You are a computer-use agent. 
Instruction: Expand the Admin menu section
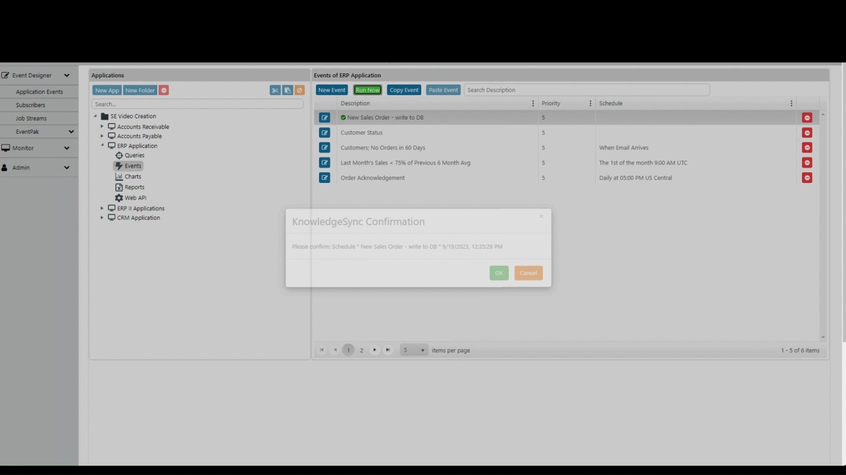pos(66,168)
